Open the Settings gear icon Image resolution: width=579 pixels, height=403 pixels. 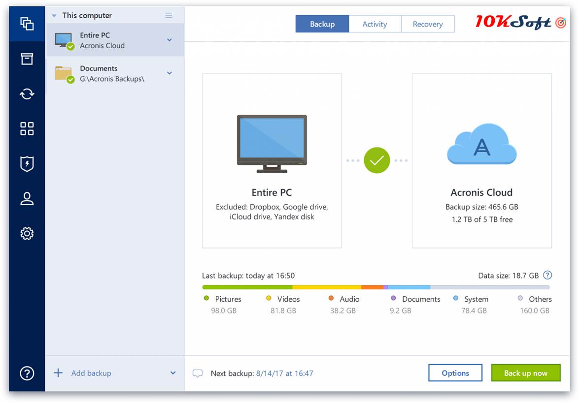pos(27,233)
